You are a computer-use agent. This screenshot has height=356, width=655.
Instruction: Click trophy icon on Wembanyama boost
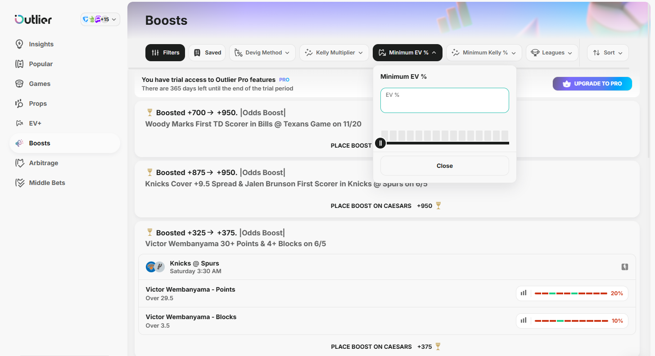(150, 232)
